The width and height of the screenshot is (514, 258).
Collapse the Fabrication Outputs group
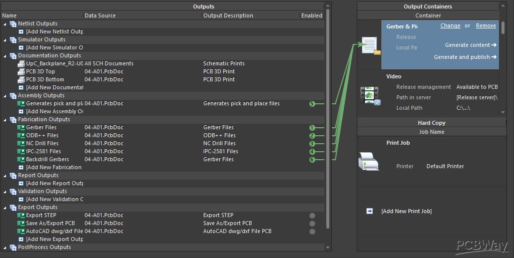[5, 120]
